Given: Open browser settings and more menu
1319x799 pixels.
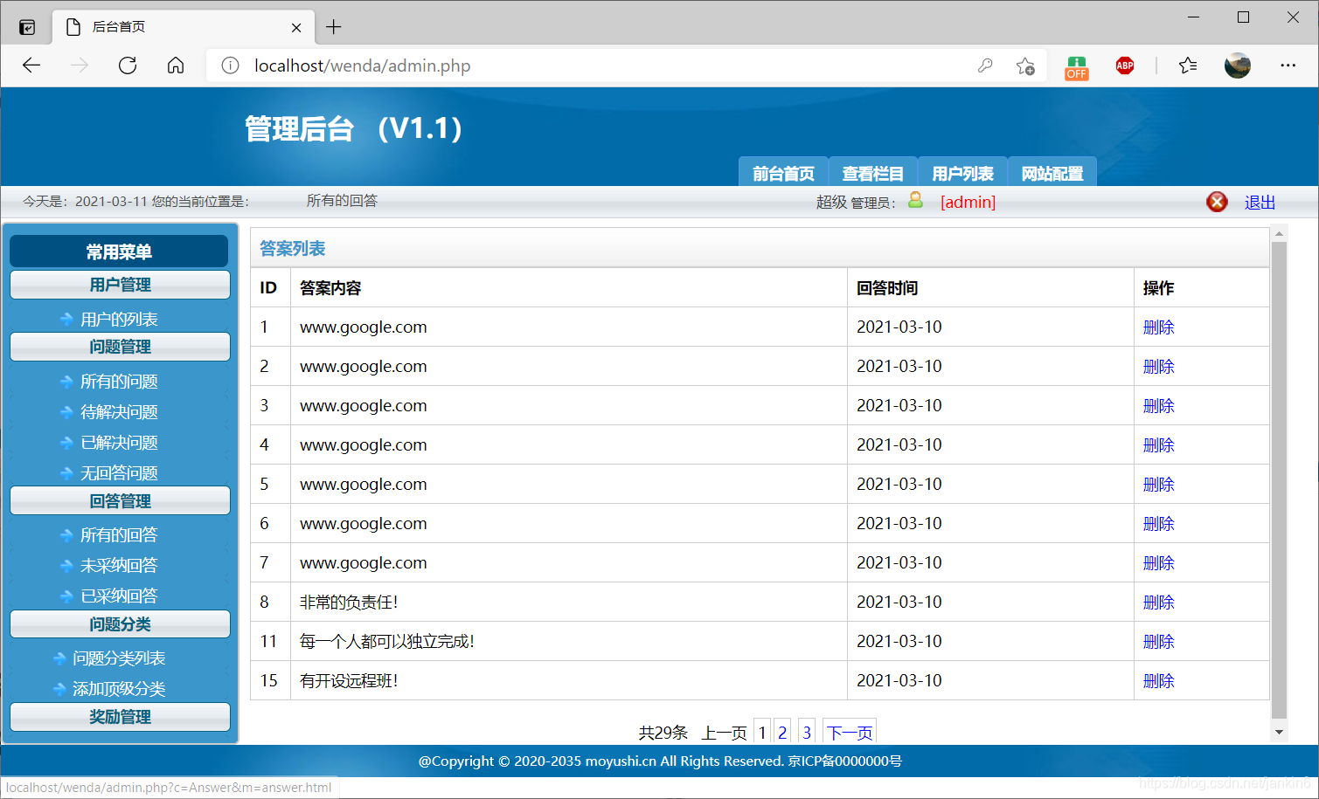Looking at the screenshot, I should pyautogui.click(x=1288, y=65).
